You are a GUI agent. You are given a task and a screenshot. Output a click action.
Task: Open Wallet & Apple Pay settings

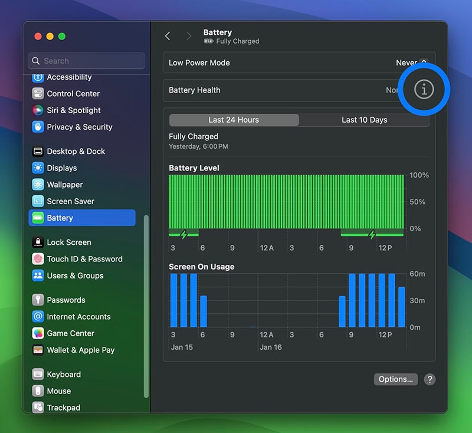[x=80, y=350]
